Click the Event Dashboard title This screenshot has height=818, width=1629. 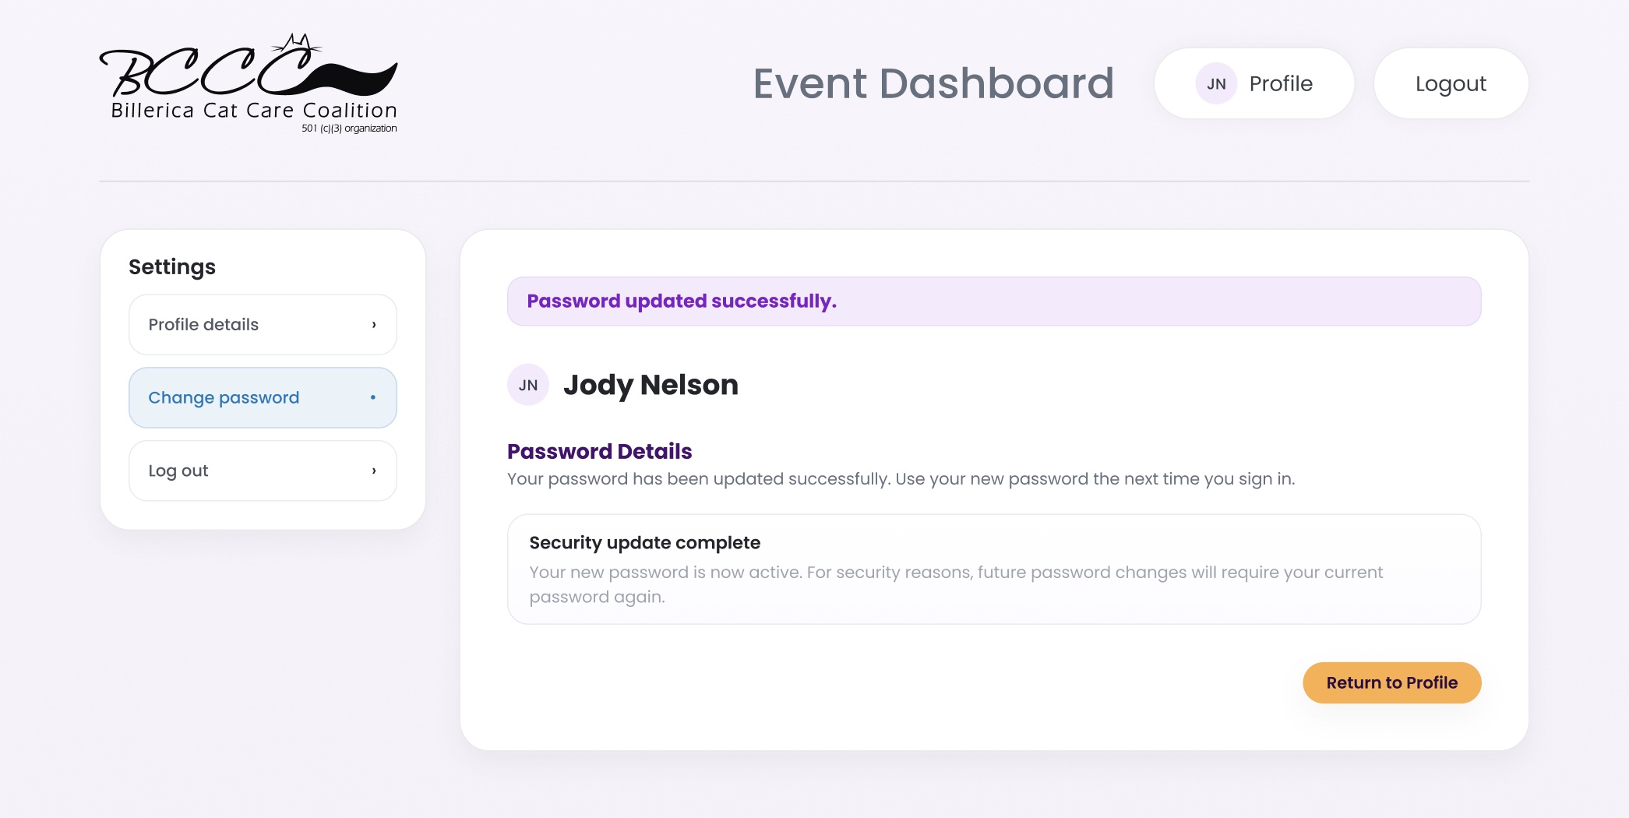(933, 83)
